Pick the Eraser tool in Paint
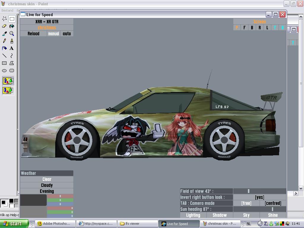Viewport: 304px width, 228px height. pyautogui.click(x=4, y=26)
